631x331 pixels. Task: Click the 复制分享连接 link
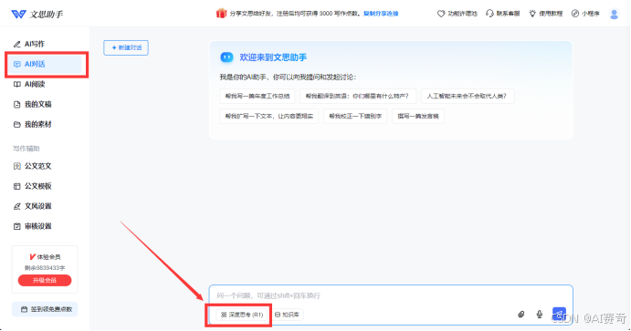[381, 14]
